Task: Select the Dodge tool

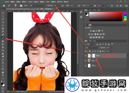Action: click(3, 57)
